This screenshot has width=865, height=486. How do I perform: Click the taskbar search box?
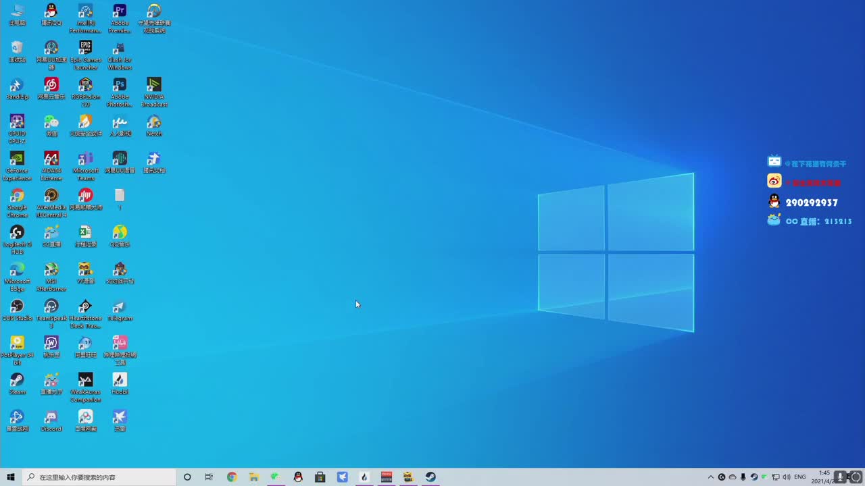point(99,477)
